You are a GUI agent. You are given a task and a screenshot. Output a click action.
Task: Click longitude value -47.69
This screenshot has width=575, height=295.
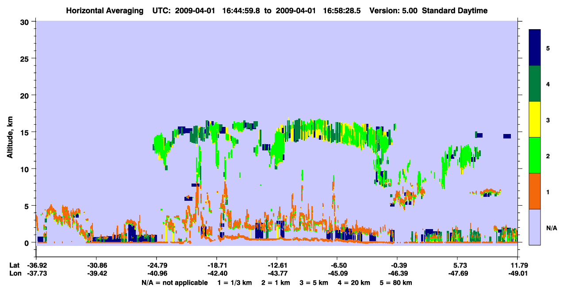(457, 274)
